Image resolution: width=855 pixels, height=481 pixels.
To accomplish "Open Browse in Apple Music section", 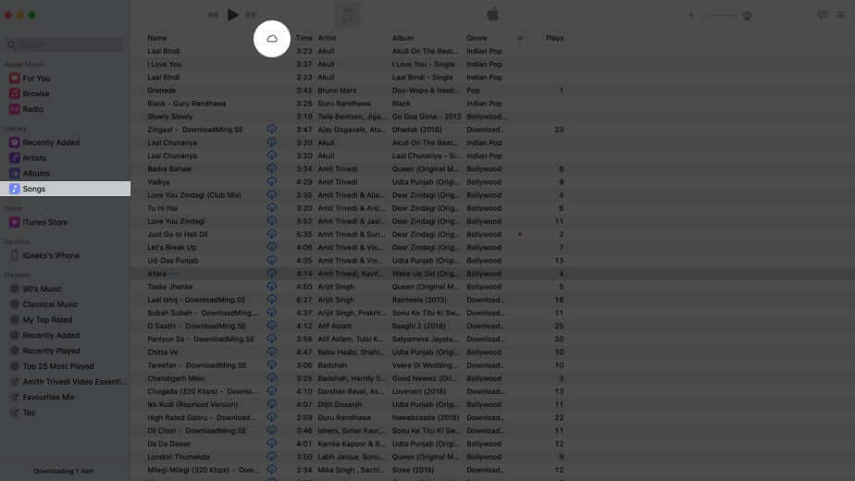I will coord(36,93).
